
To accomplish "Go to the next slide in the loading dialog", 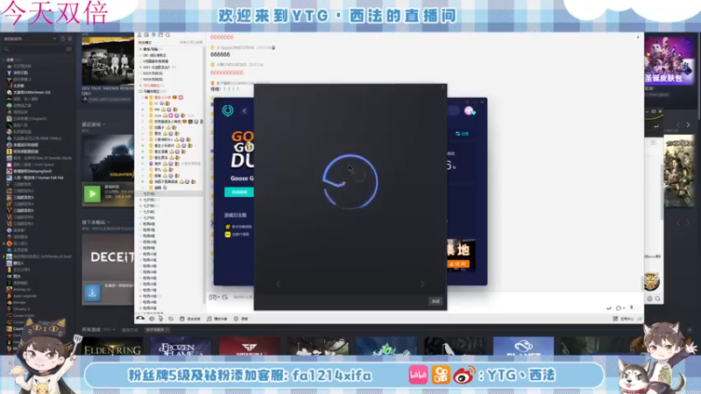I will pos(422,284).
